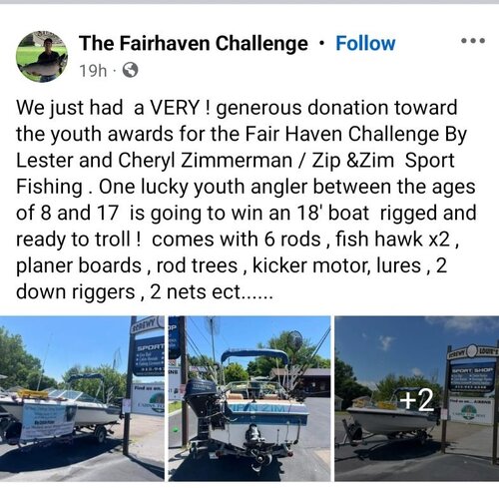Viewport: 499px width, 488px height.
Task: Click the trailer wheel in first photo
Action: 100,435
